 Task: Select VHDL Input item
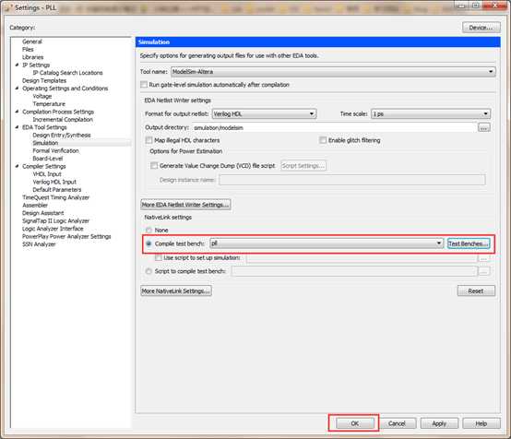47,174
